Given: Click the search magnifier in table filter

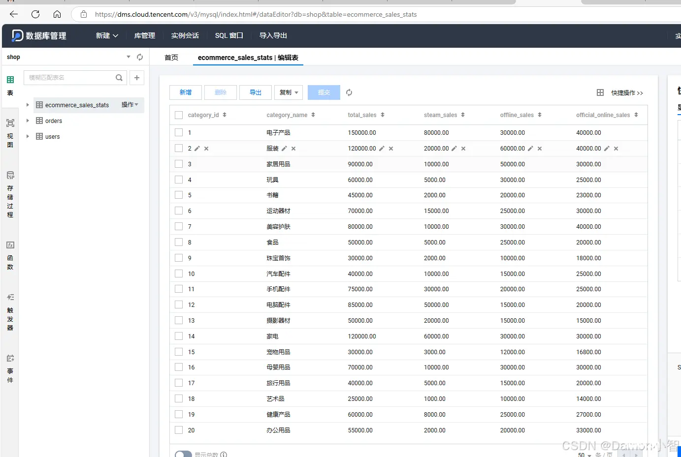Looking at the screenshot, I should tap(119, 78).
